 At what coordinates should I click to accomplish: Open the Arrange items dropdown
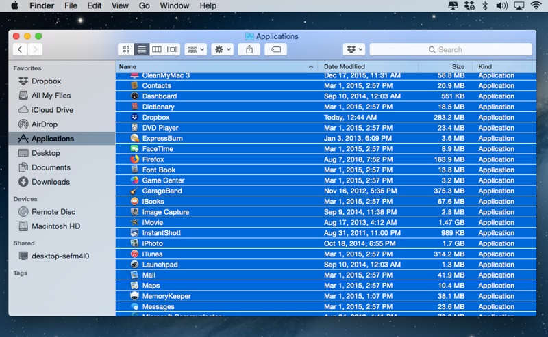point(195,49)
